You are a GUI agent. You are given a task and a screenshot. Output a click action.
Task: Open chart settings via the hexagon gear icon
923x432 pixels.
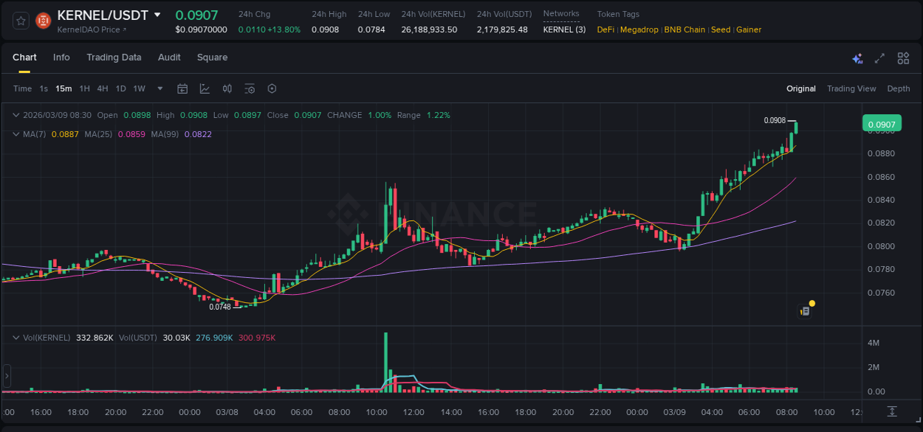point(272,88)
